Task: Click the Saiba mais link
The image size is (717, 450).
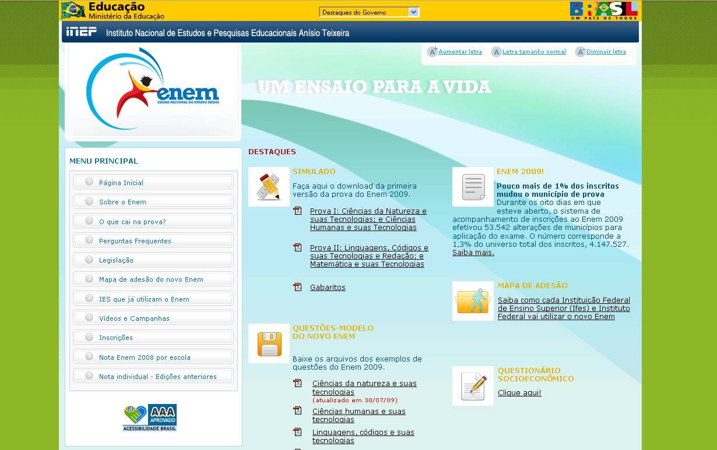Action: pos(473,253)
